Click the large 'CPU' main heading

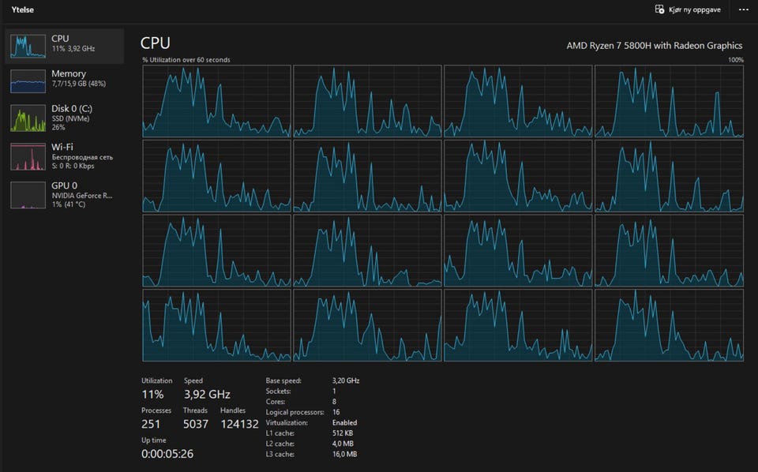[156, 43]
